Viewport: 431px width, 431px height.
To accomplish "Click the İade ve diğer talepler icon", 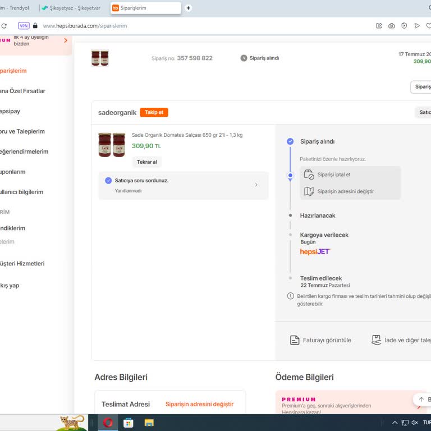I will click(x=377, y=340).
